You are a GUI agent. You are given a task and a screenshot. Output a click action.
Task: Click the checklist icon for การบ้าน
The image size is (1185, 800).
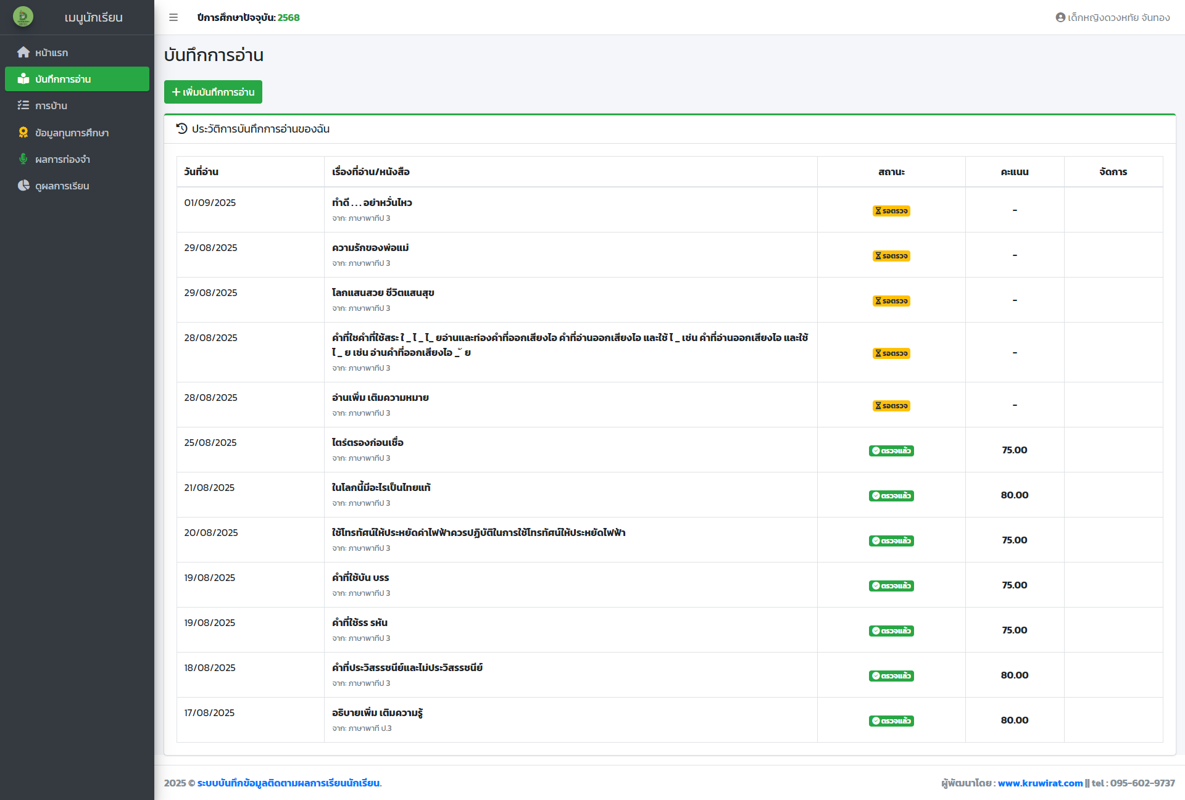coord(23,105)
